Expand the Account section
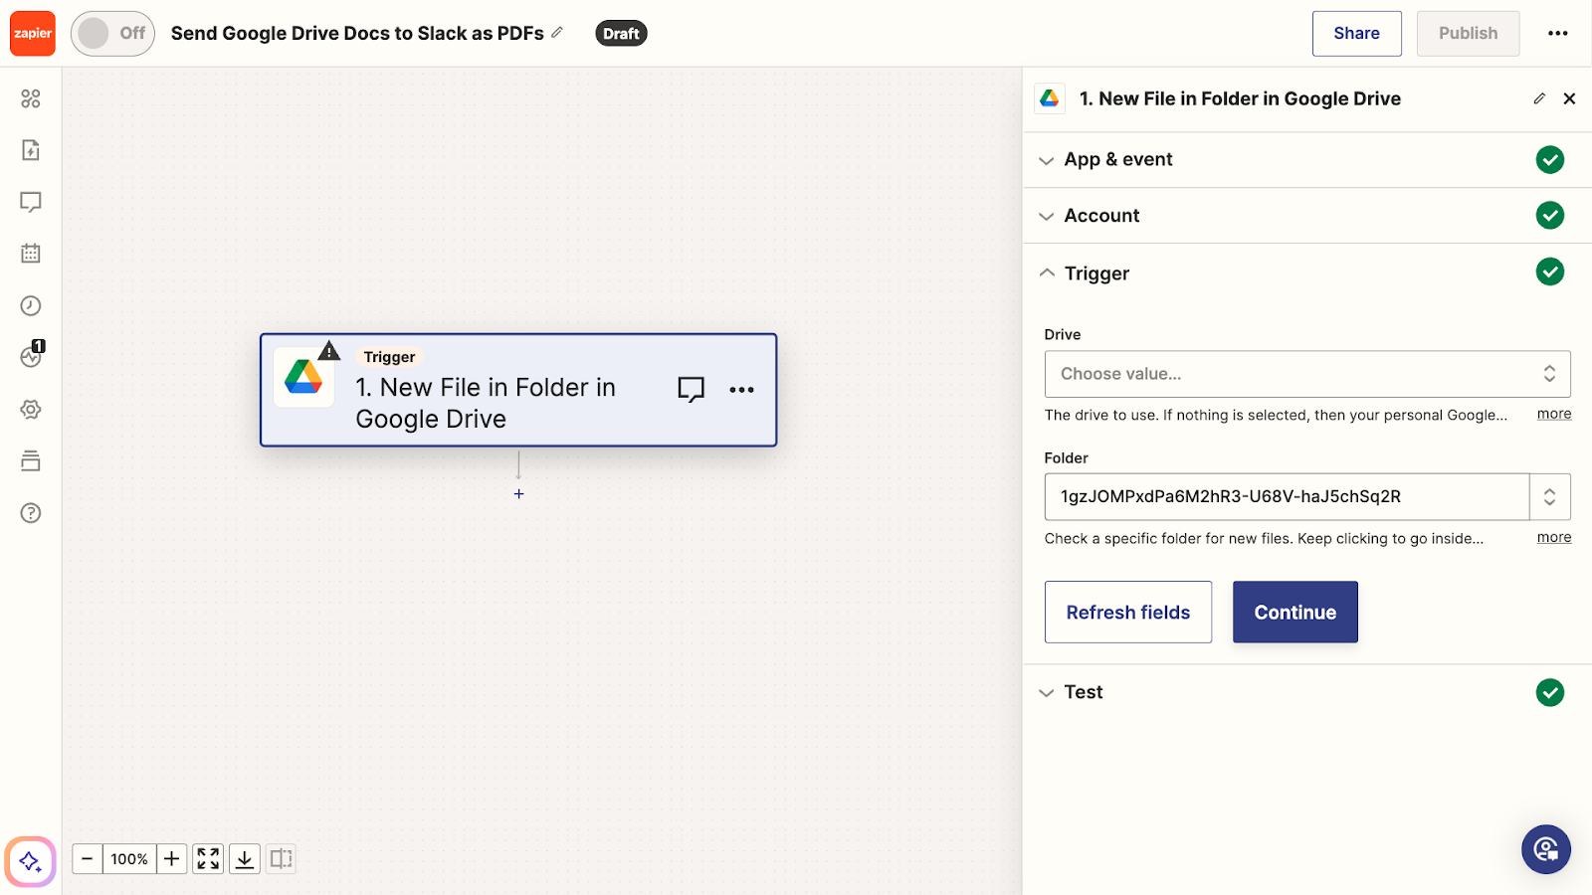The image size is (1592, 895). point(1307,216)
